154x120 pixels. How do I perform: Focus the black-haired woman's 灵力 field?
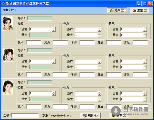click(60, 107)
